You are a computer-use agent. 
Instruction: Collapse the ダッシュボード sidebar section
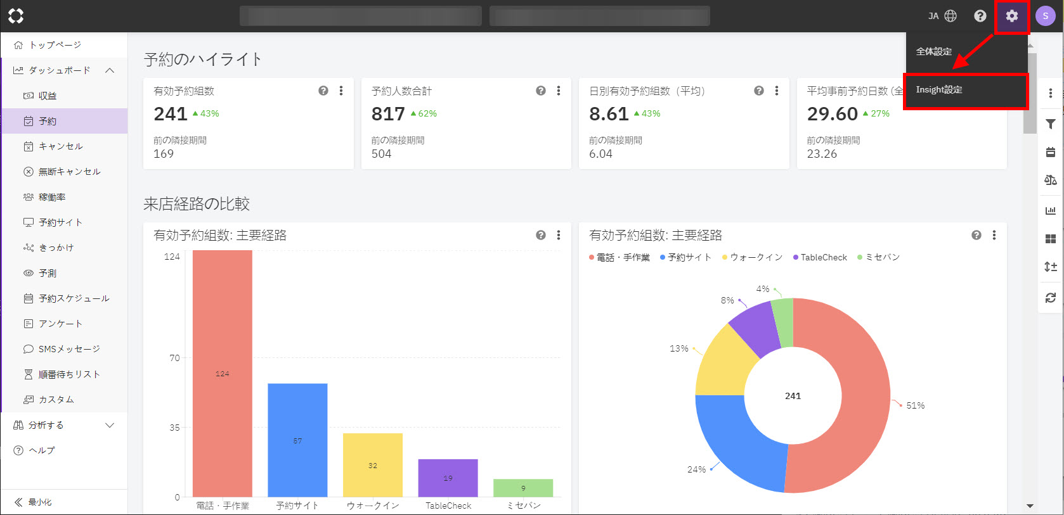click(x=110, y=70)
